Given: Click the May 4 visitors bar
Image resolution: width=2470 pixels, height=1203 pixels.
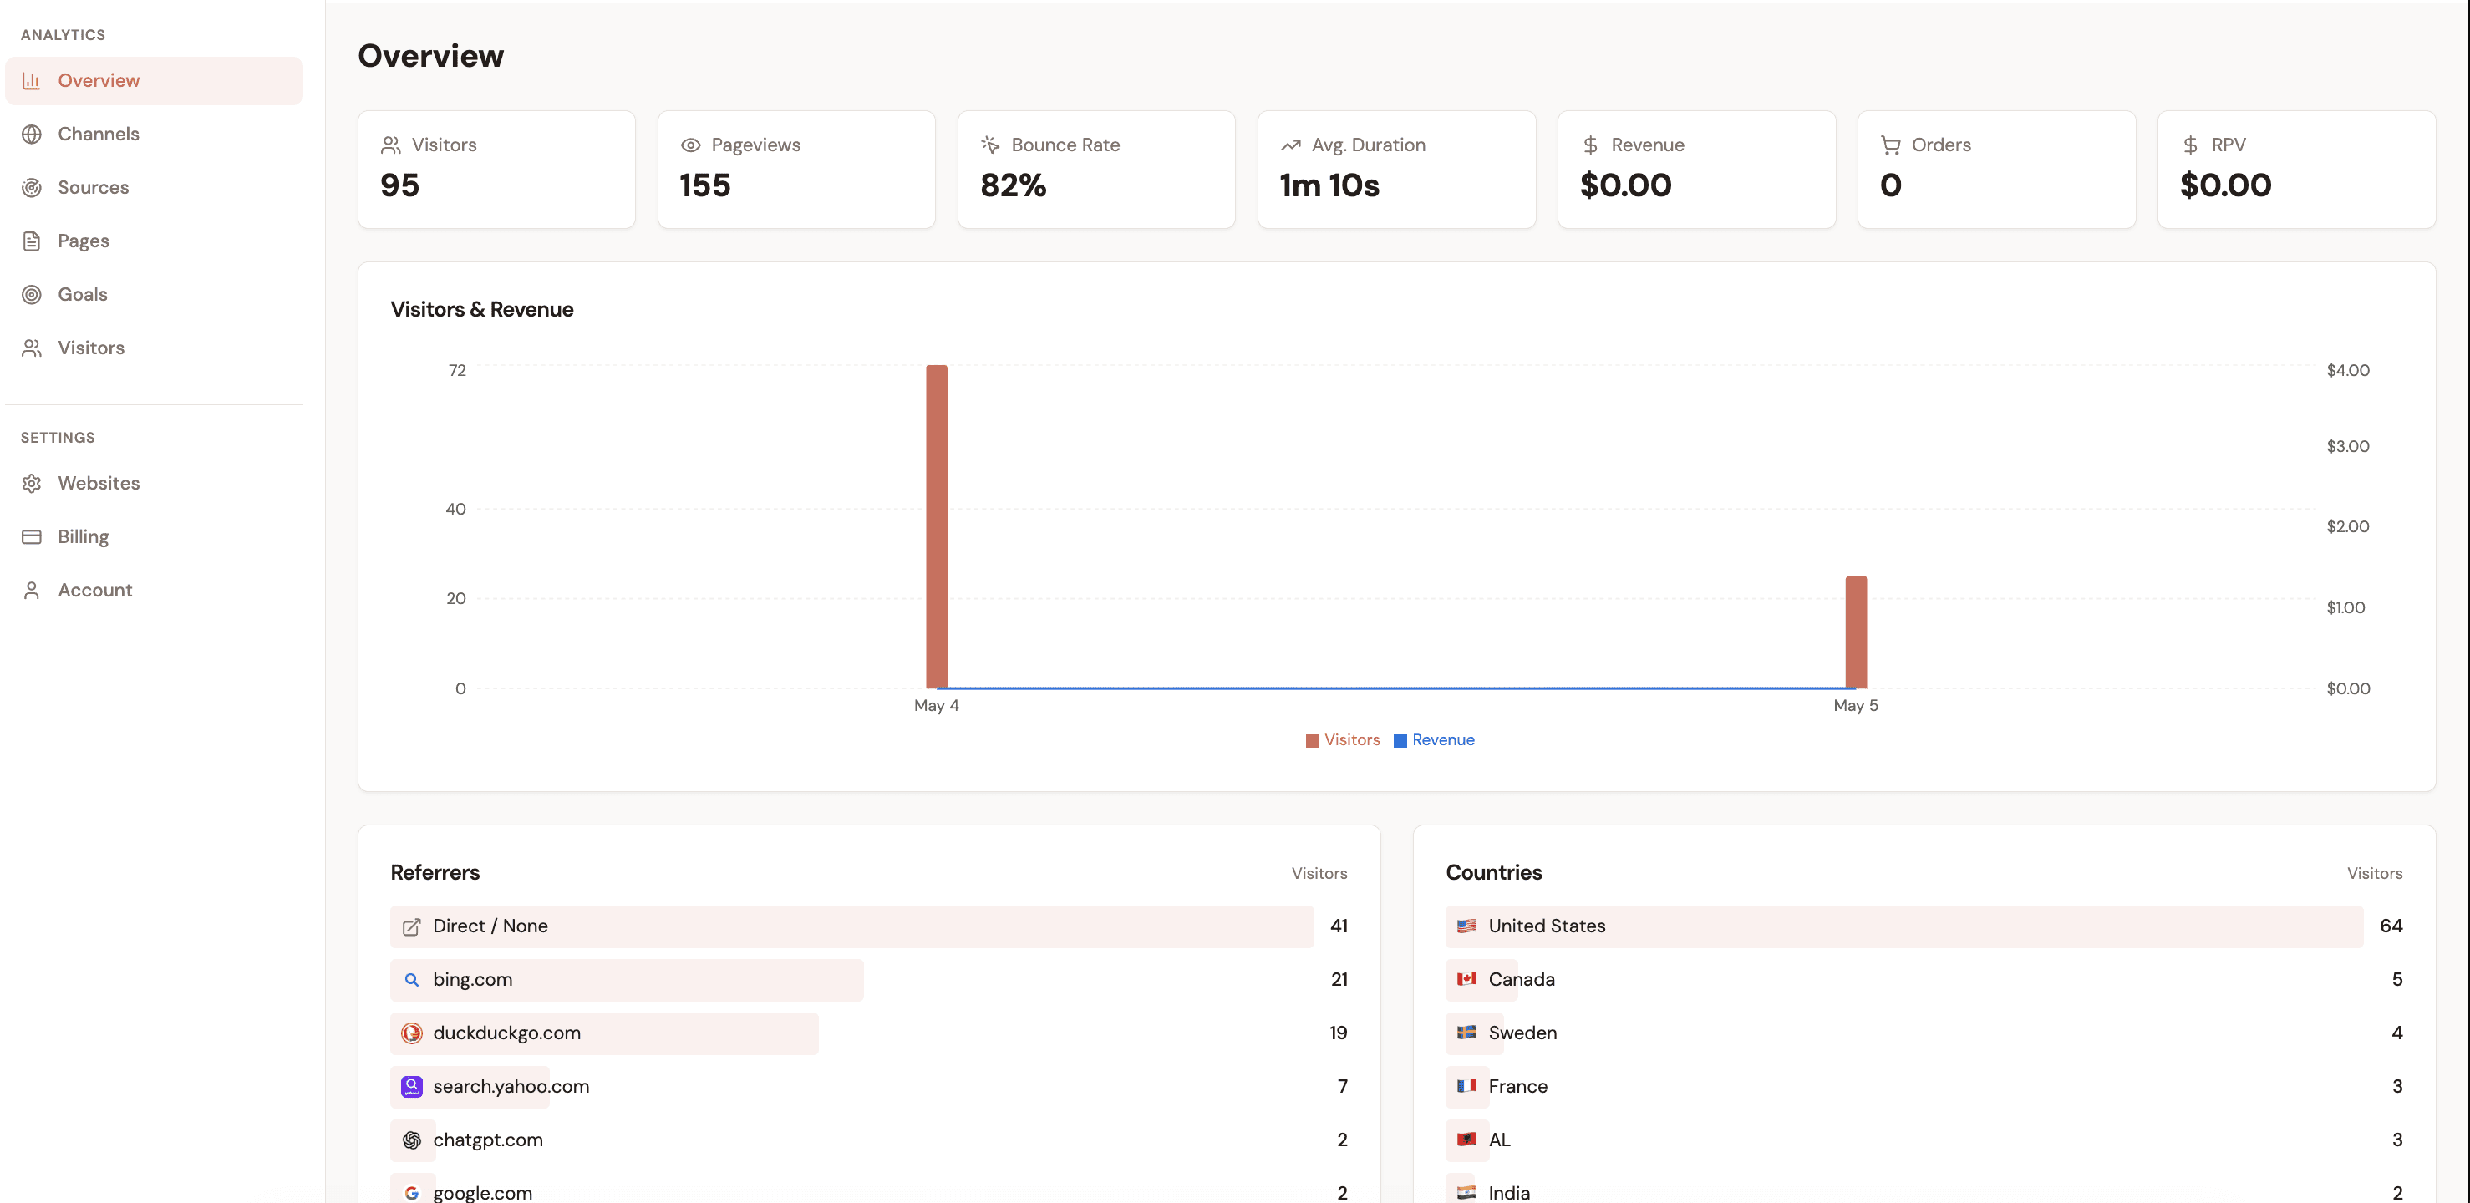Looking at the screenshot, I should pos(937,526).
